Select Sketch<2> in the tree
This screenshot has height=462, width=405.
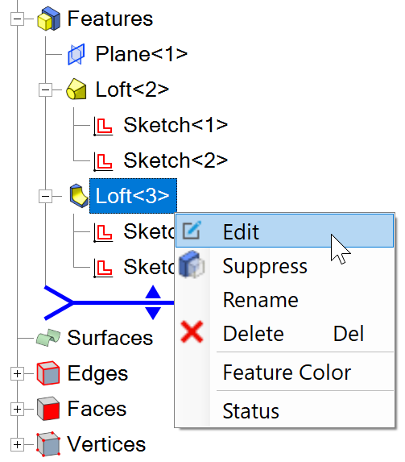[176, 161]
